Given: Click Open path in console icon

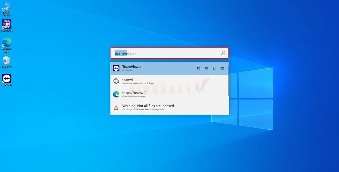Looking at the screenshot, I should pyautogui.click(x=222, y=68).
